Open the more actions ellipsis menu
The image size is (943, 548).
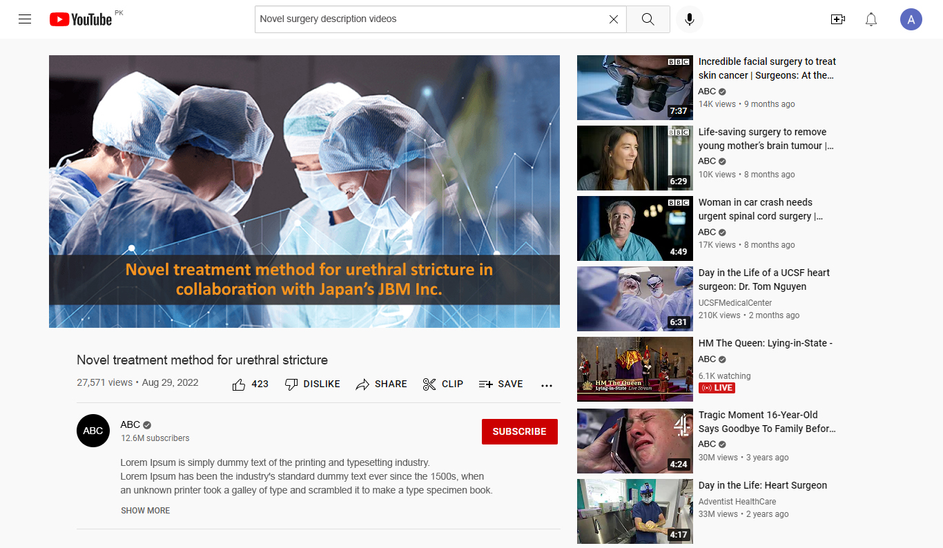click(547, 385)
